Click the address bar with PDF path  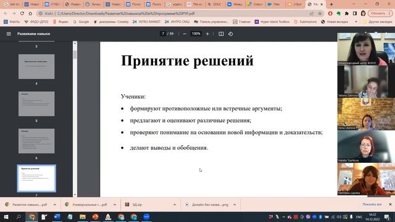pyautogui.click(x=174, y=14)
